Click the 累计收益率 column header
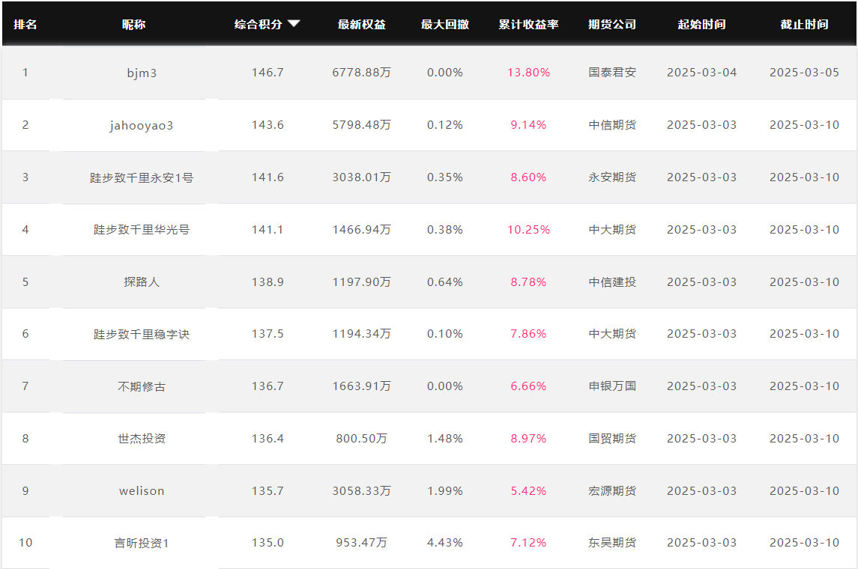The height and width of the screenshot is (569, 858). tap(528, 24)
